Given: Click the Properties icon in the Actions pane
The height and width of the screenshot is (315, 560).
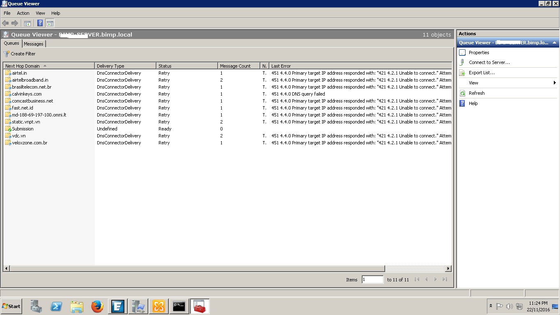Looking at the screenshot, I should tap(463, 52).
